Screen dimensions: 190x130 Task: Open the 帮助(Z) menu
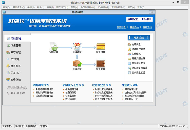point(141,7)
